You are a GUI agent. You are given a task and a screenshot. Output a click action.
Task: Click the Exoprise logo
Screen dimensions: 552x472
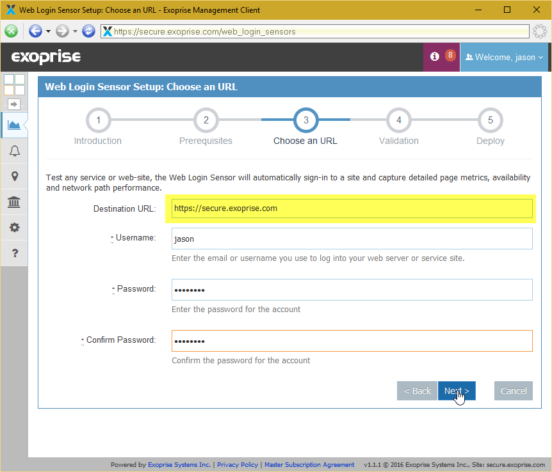click(x=46, y=57)
